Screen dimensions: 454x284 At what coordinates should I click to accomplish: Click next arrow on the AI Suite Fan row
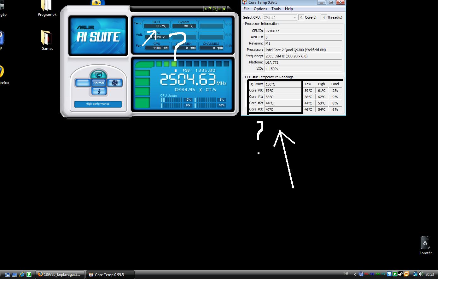coord(230,46)
